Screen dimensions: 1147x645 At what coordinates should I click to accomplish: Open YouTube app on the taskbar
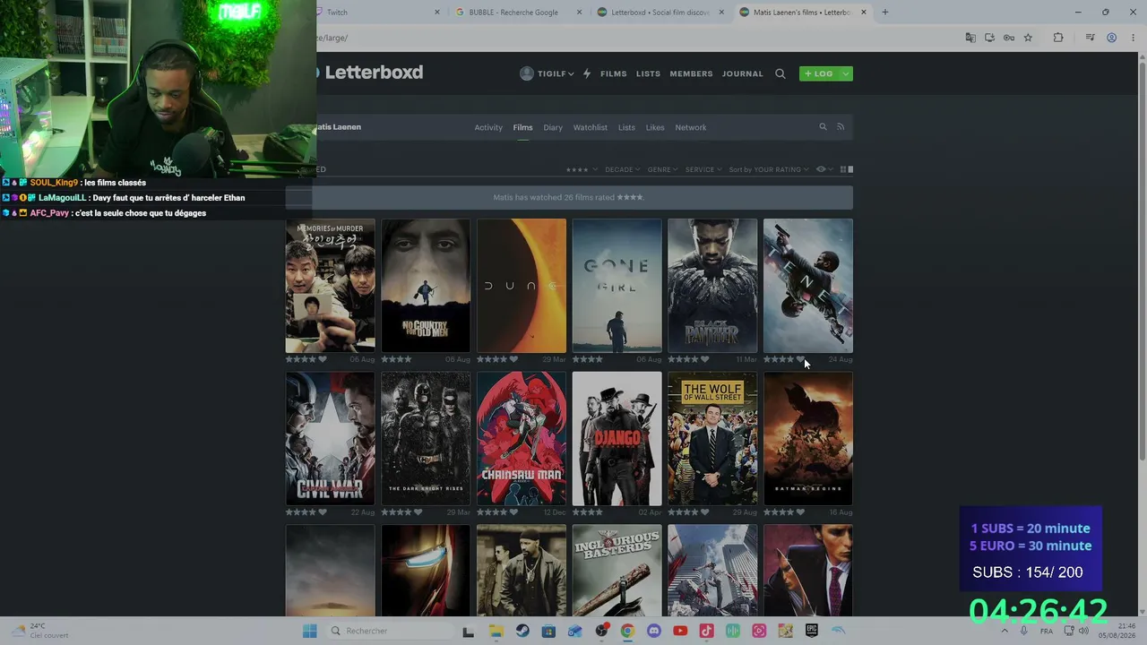click(680, 631)
